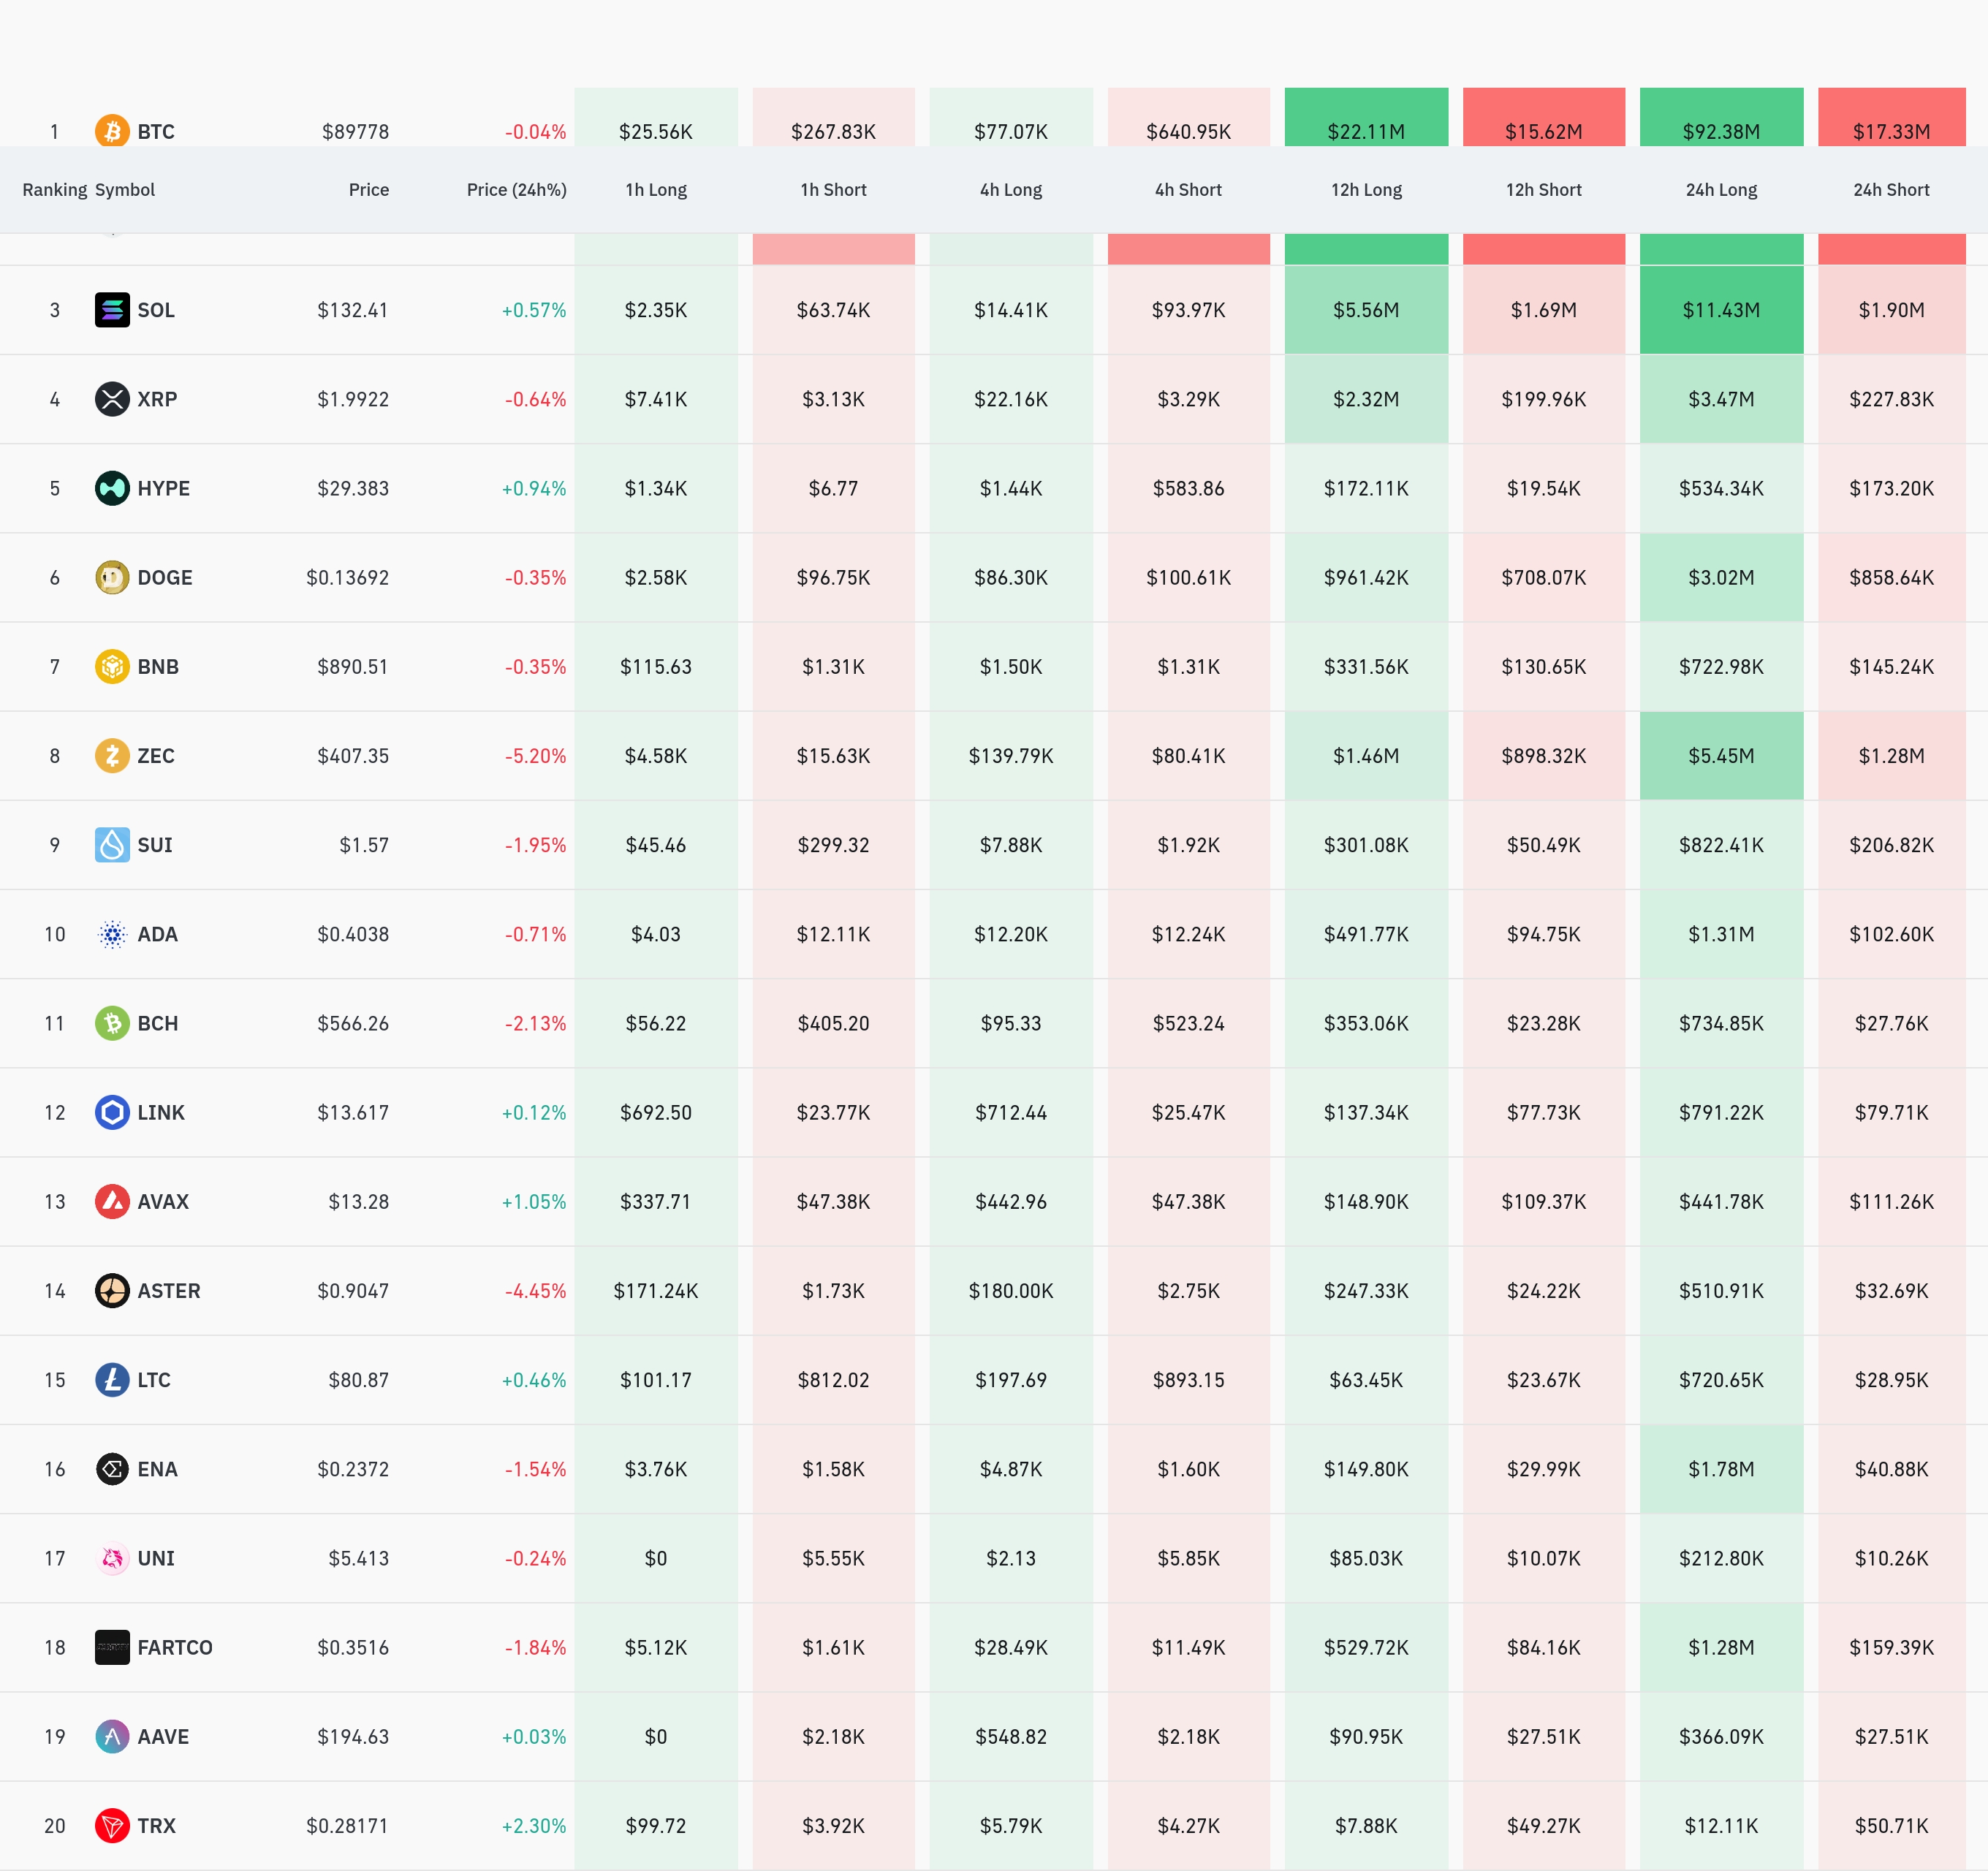Click the Zcash ZEC icon
This screenshot has width=1988, height=1871.
coord(112,755)
